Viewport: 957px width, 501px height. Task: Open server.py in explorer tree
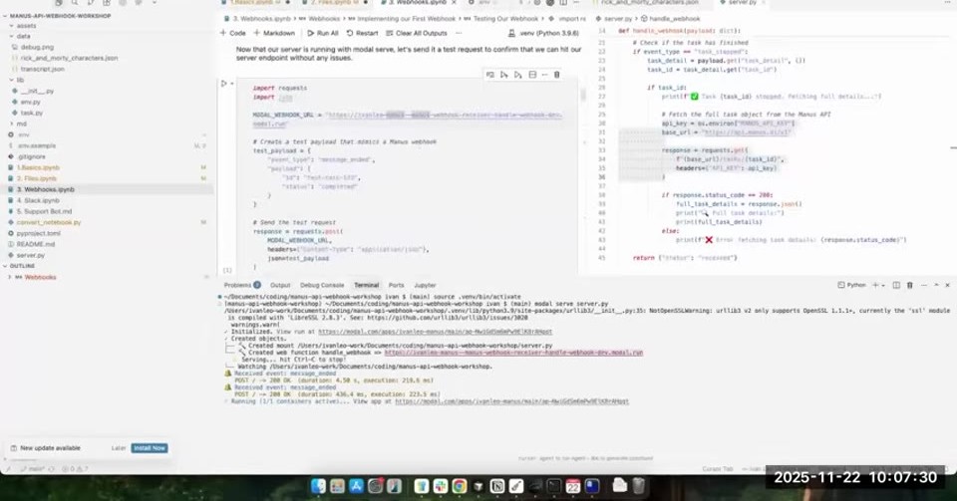[x=31, y=255]
